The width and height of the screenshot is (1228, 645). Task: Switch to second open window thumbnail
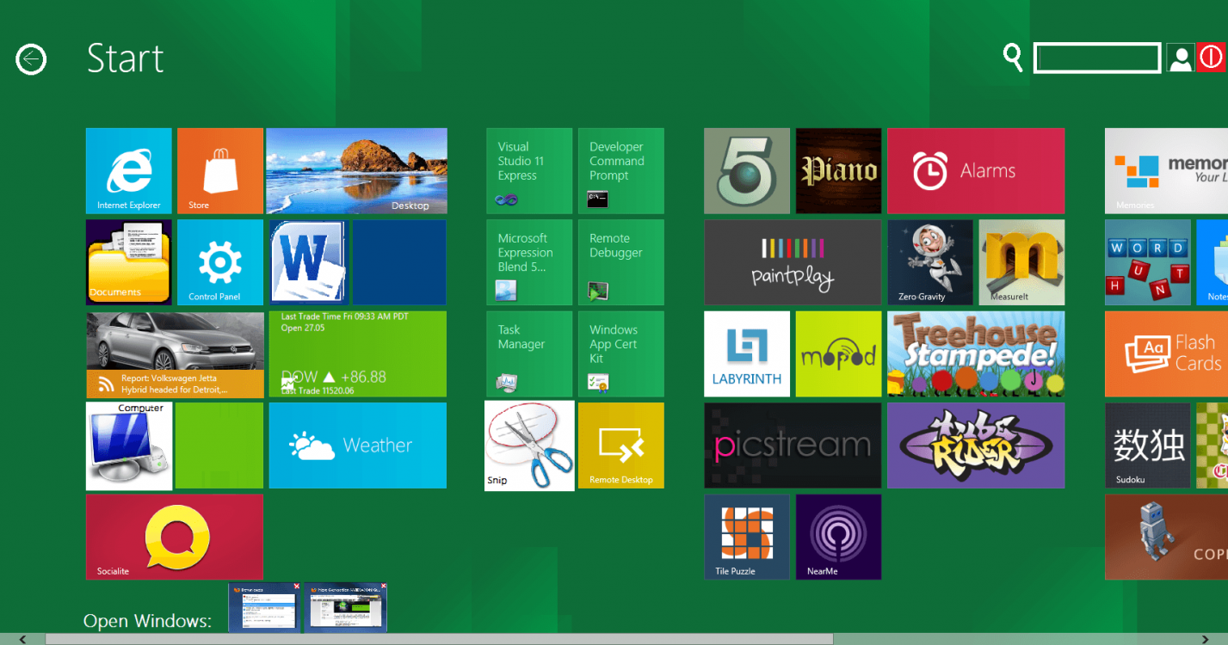pos(346,607)
